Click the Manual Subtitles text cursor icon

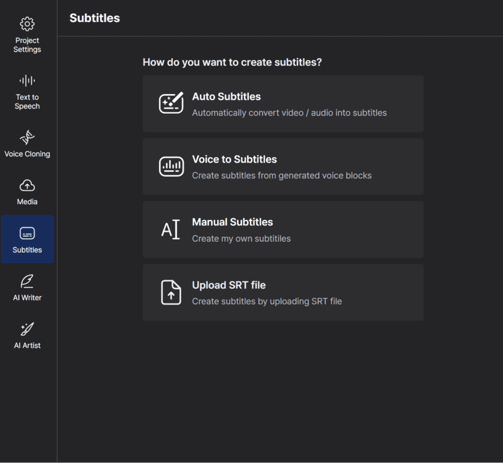tap(170, 229)
